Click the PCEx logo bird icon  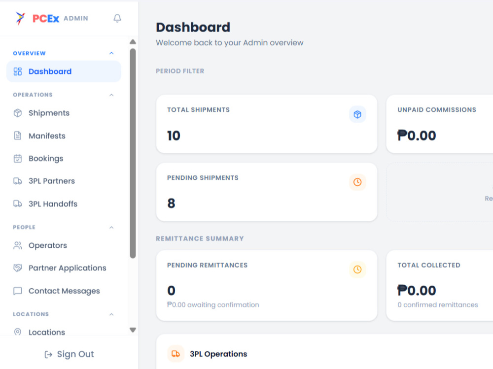click(x=20, y=18)
